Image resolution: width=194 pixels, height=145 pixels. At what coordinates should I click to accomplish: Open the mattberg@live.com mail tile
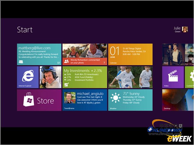[39, 54]
